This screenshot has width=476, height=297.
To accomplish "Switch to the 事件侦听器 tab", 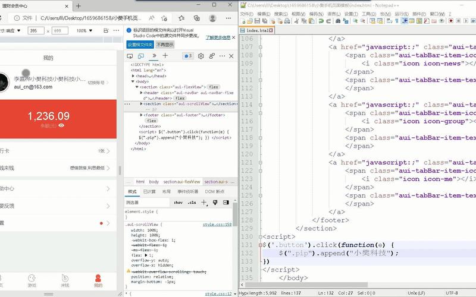I will coord(188,191).
